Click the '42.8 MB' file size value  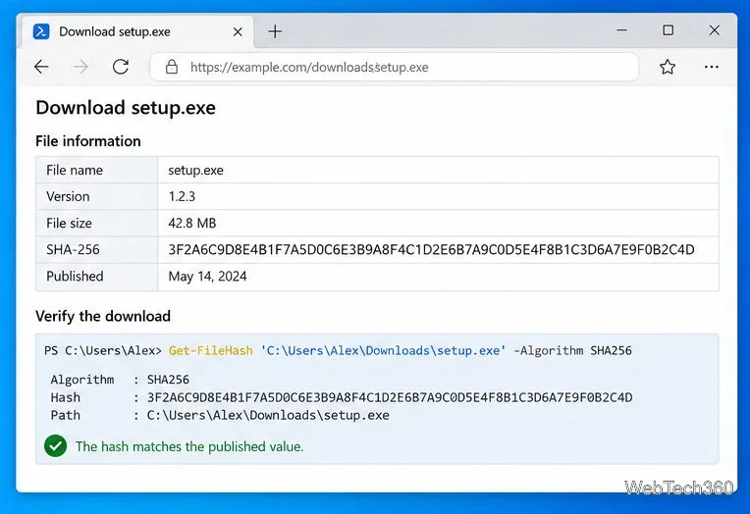click(192, 224)
